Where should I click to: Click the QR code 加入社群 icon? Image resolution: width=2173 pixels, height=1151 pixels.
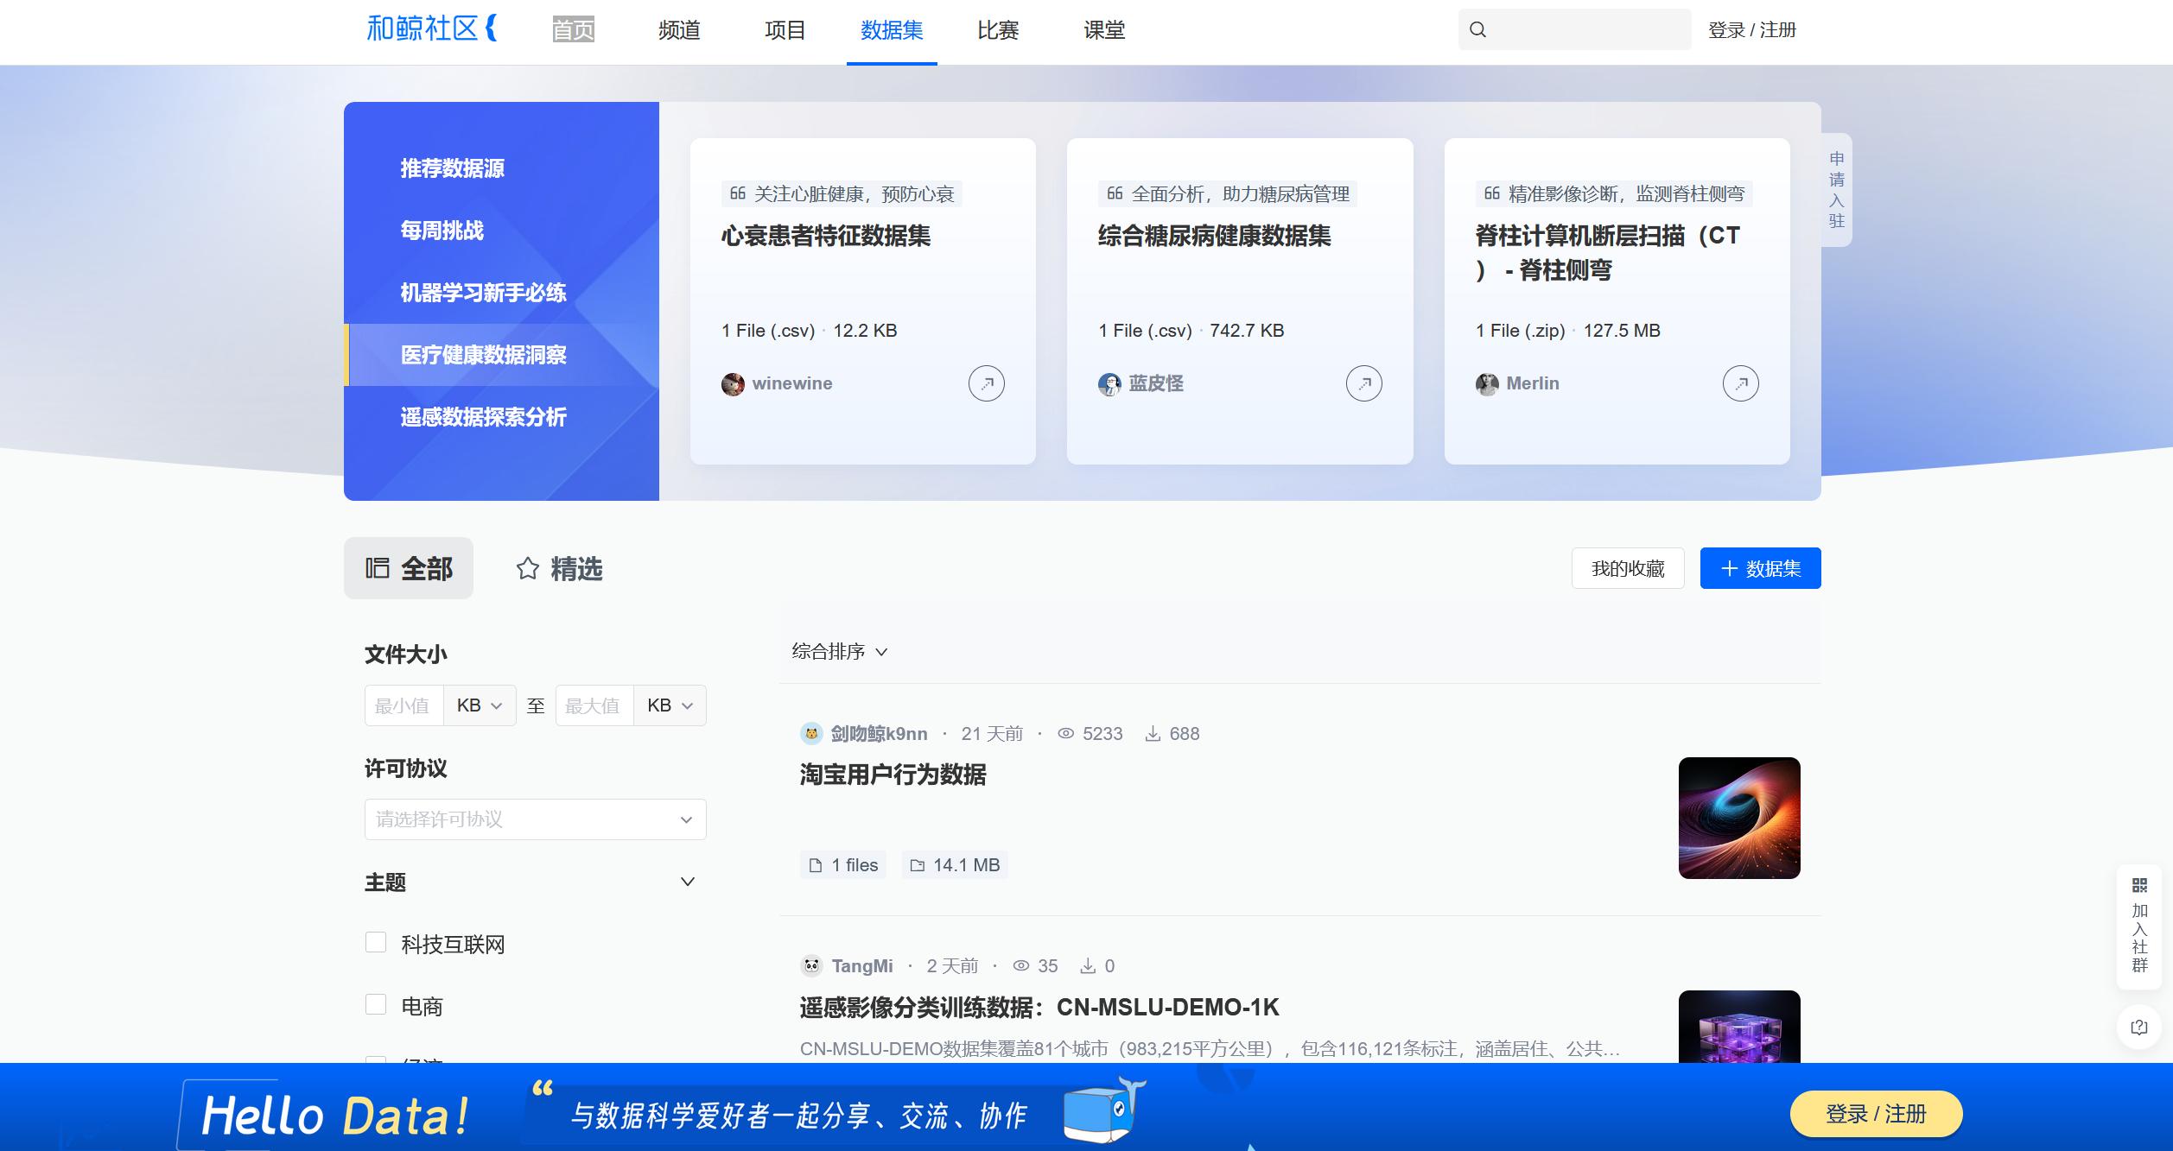[x=2139, y=885]
